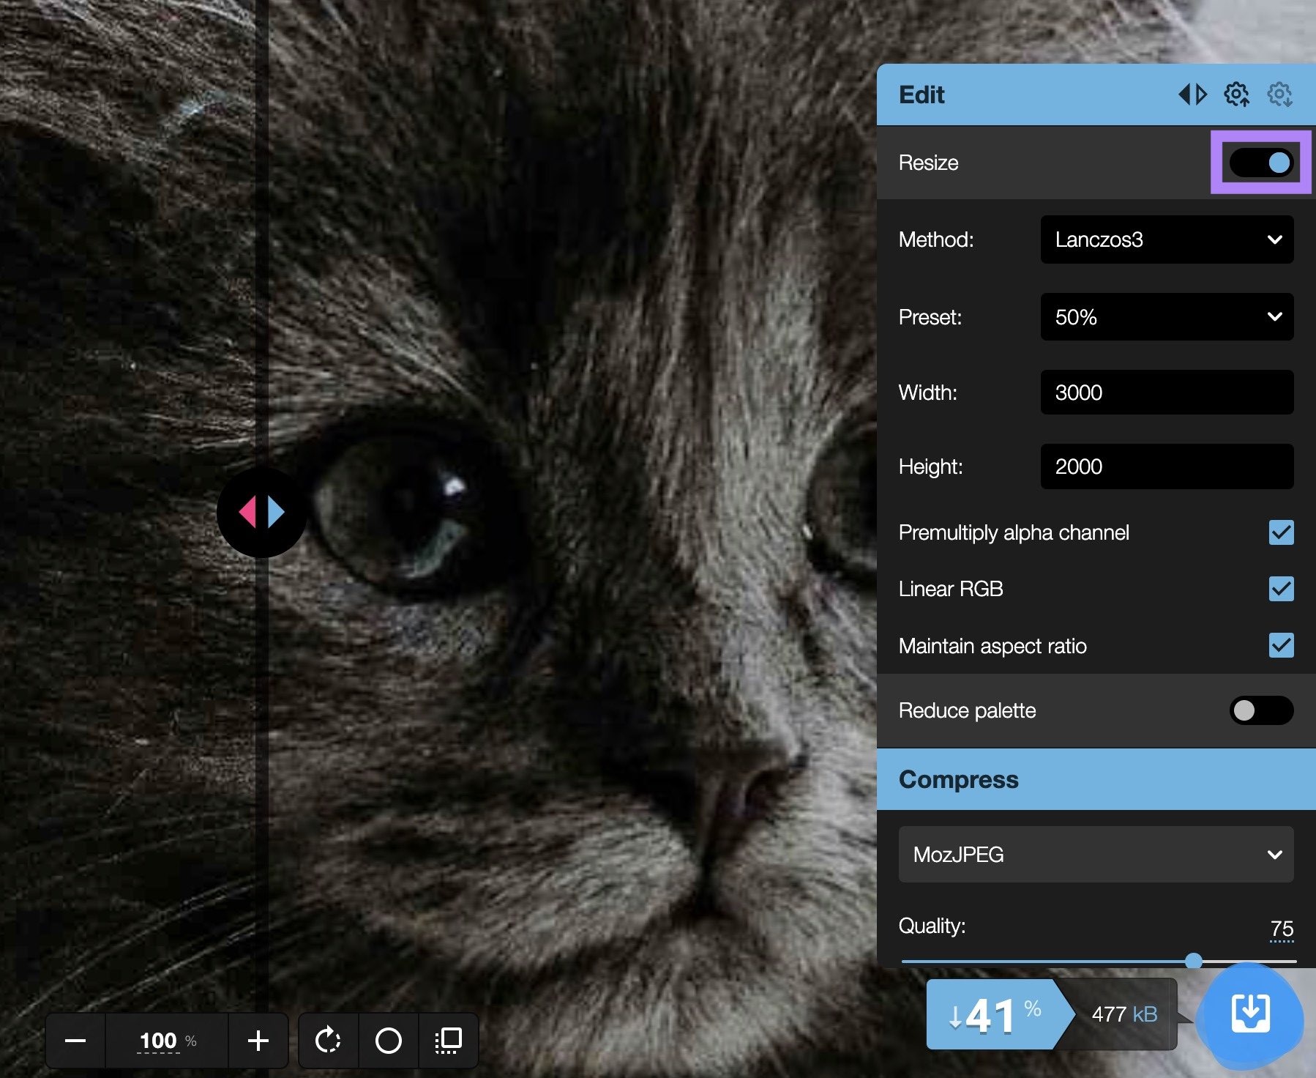Viewport: 1316px width, 1078px height.
Task: Select the Edit panel header
Action: [921, 94]
